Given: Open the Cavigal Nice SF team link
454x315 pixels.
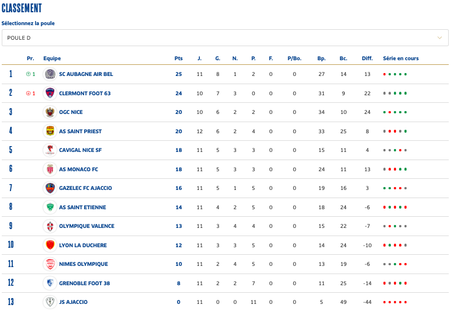Looking at the screenshot, I should coord(80,150).
